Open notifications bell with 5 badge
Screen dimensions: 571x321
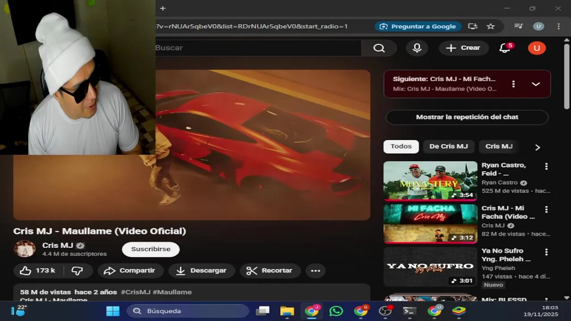pos(505,48)
